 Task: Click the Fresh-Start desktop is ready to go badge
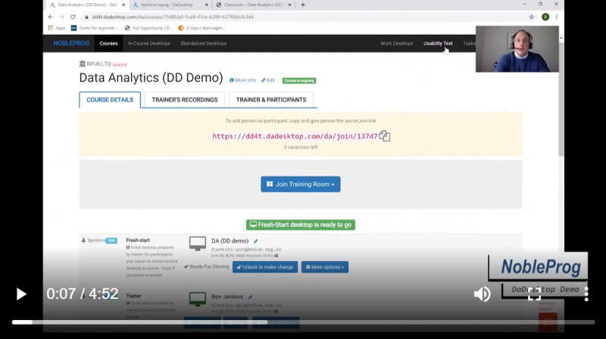[301, 225]
